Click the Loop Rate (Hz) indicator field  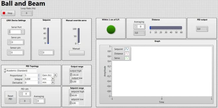point(27,13)
